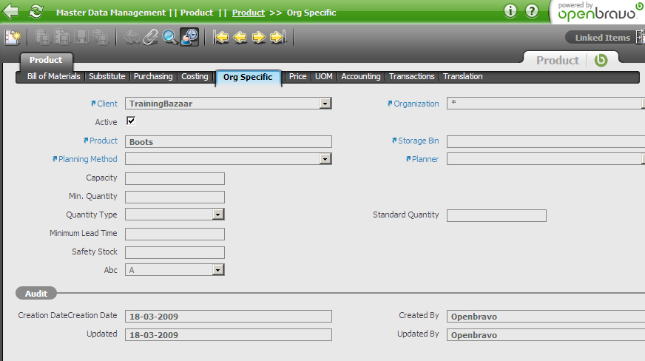The height and width of the screenshot is (361, 645).
Task: Go to the previous record arrow
Action: [x=240, y=37]
